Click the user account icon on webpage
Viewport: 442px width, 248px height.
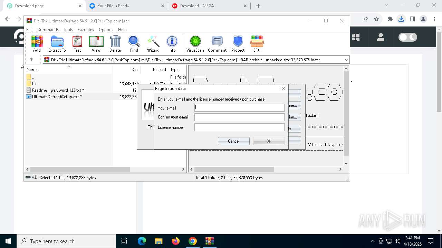coord(381,37)
